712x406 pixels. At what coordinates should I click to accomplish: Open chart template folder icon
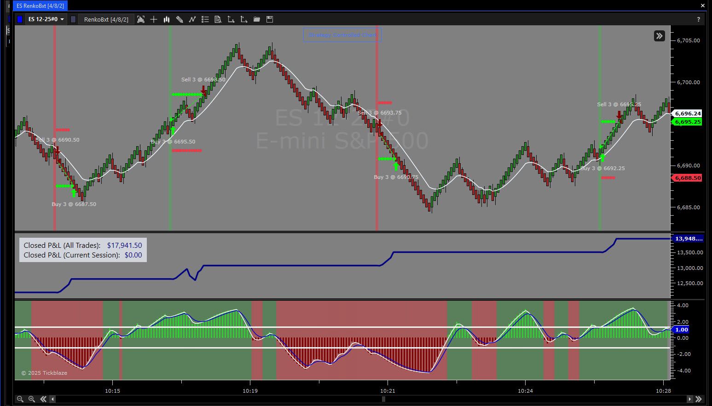[257, 19]
